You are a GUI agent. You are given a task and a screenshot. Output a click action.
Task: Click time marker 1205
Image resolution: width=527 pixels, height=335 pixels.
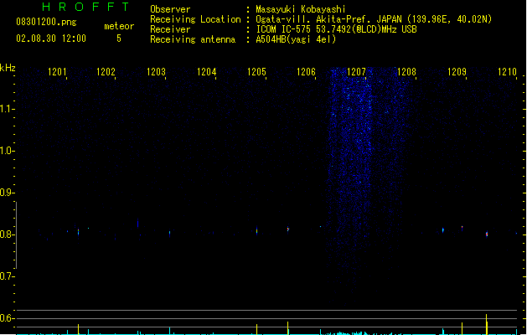coord(256,72)
